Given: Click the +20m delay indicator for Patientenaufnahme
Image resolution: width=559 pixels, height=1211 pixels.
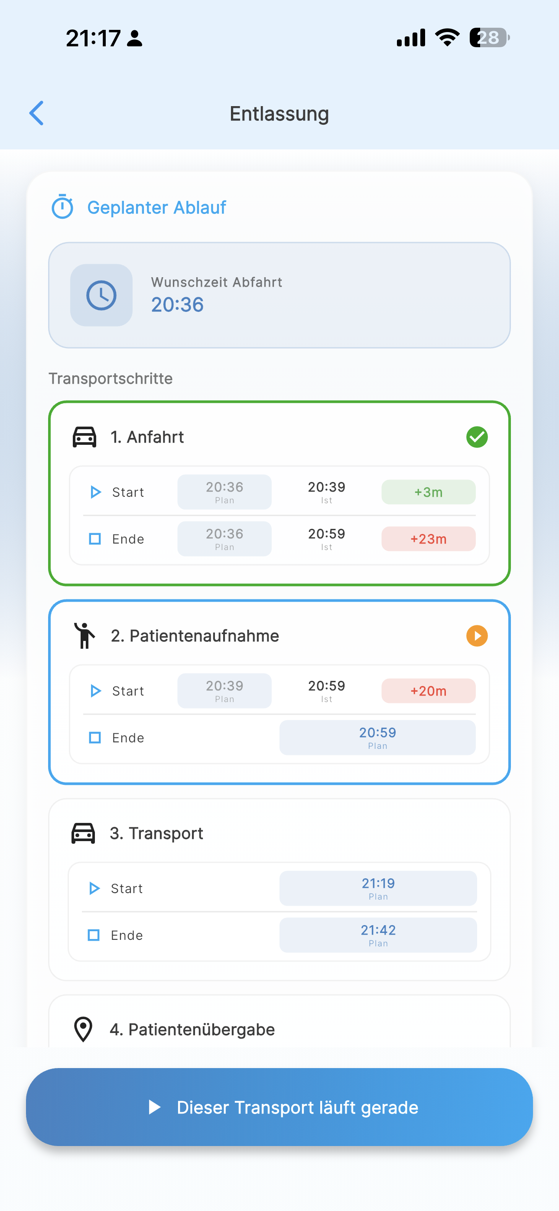Looking at the screenshot, I should click(x=428, y=690).
